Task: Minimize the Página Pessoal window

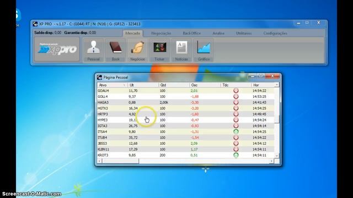Action: point(253,76)
